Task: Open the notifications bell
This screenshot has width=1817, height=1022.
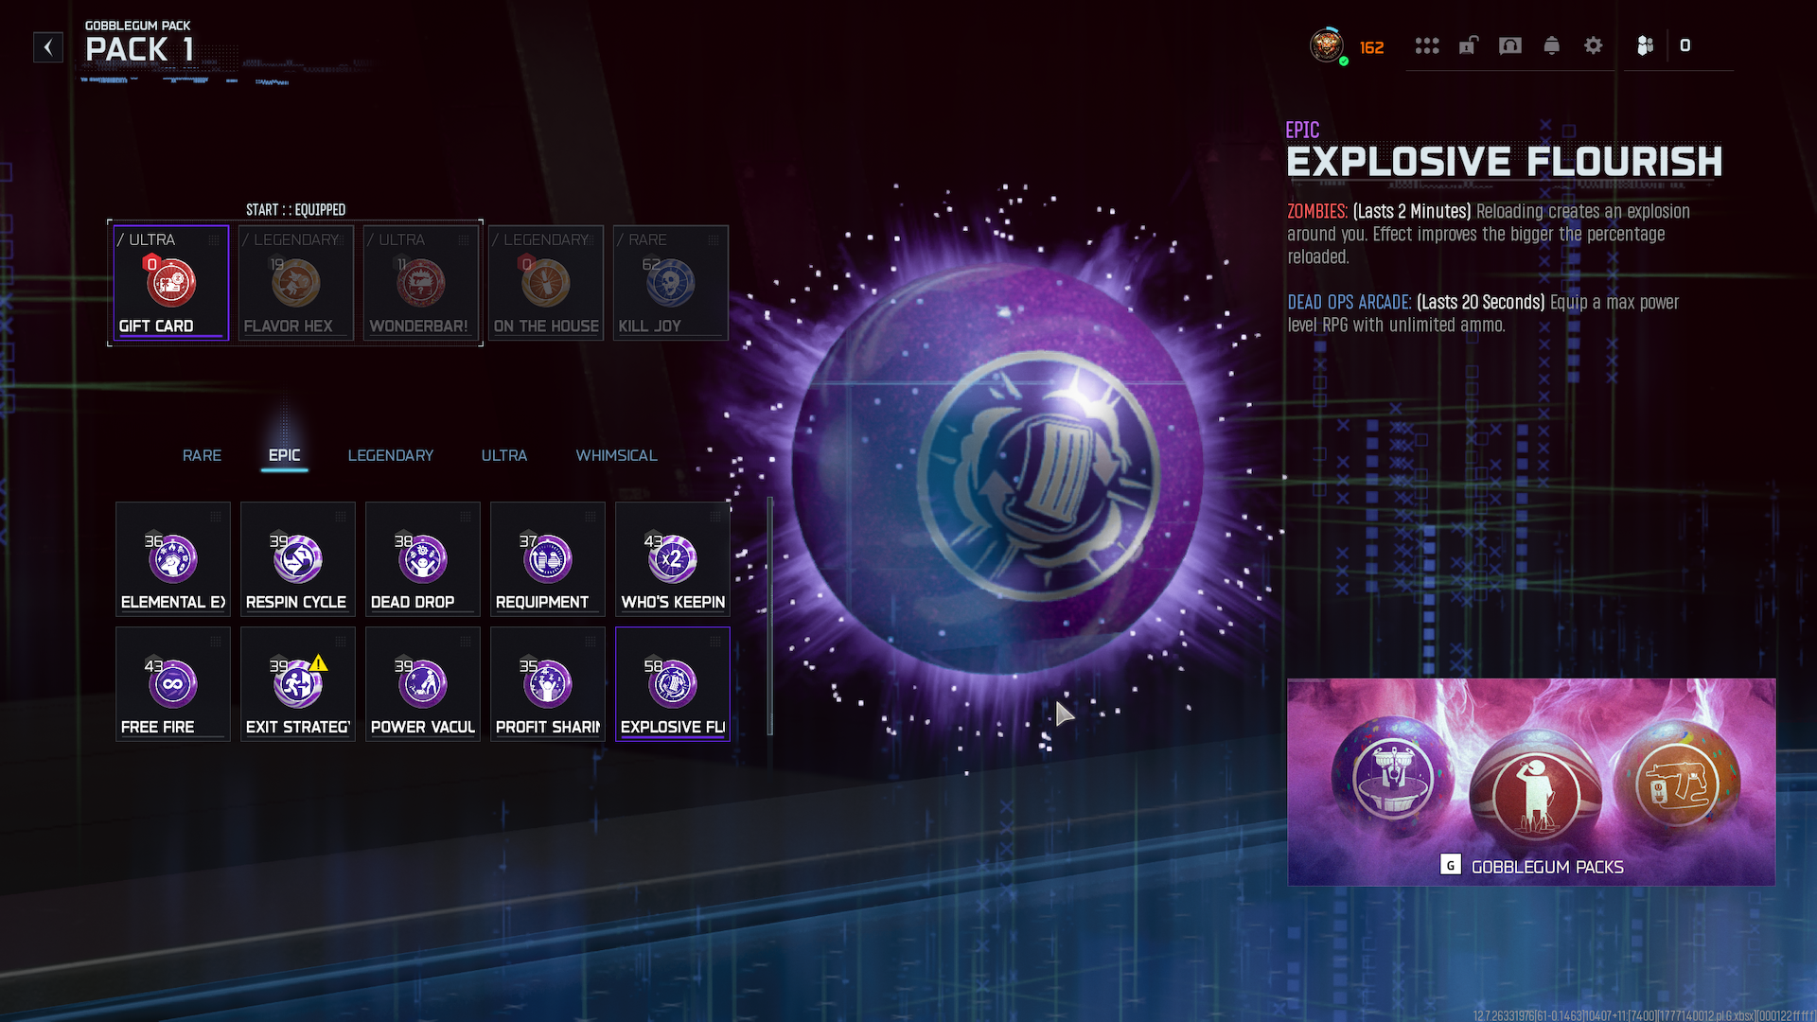Action: [1552, 45]
